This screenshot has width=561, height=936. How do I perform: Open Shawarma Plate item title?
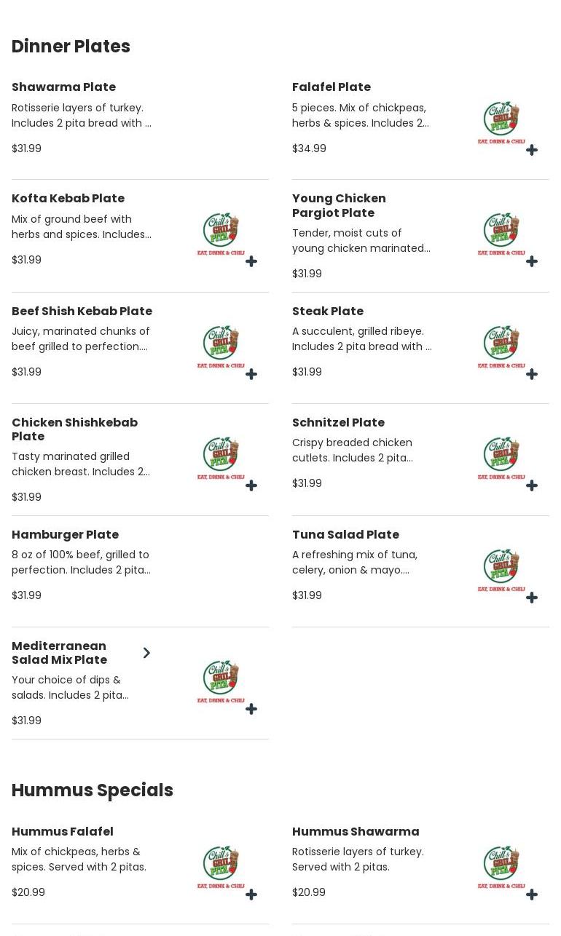point(63,87)
